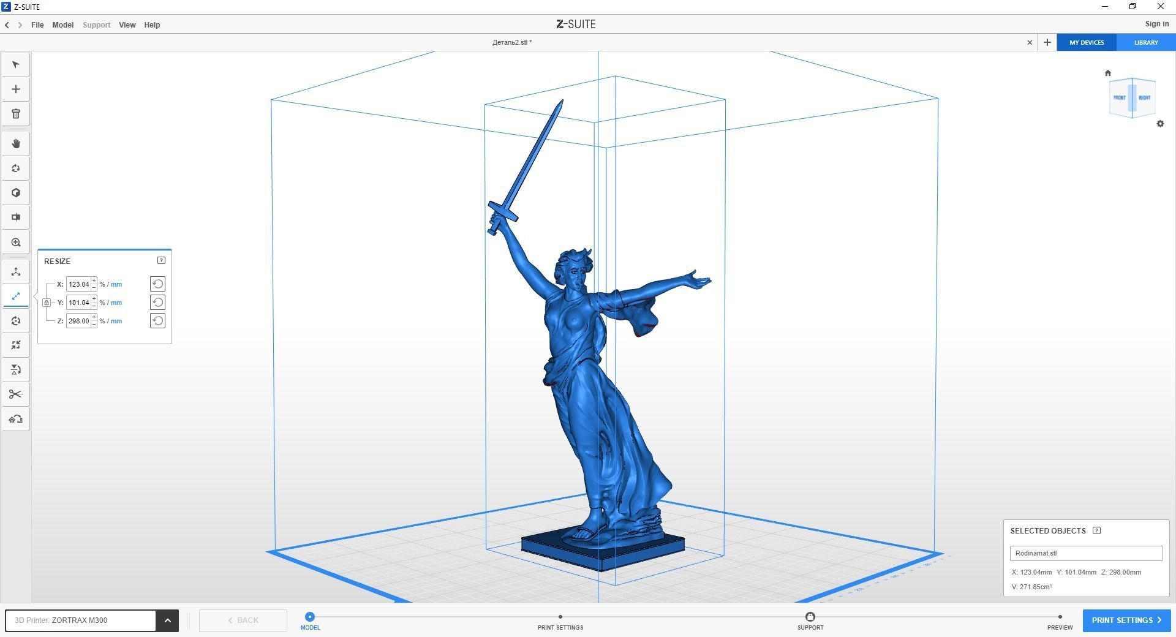Close the Деталь2.stl tab
Viewport: 1176px width, 637px height.
click(x=1030, y=43)
